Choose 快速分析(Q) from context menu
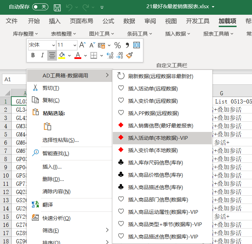 [70, 218]
